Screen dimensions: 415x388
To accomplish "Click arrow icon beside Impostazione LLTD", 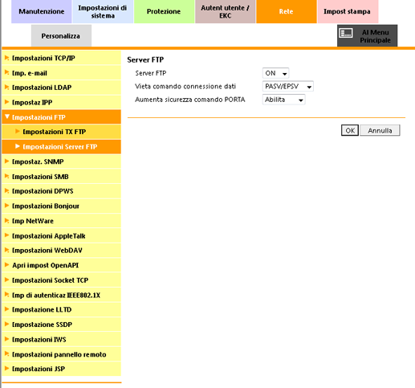I will tap(7, 308).
